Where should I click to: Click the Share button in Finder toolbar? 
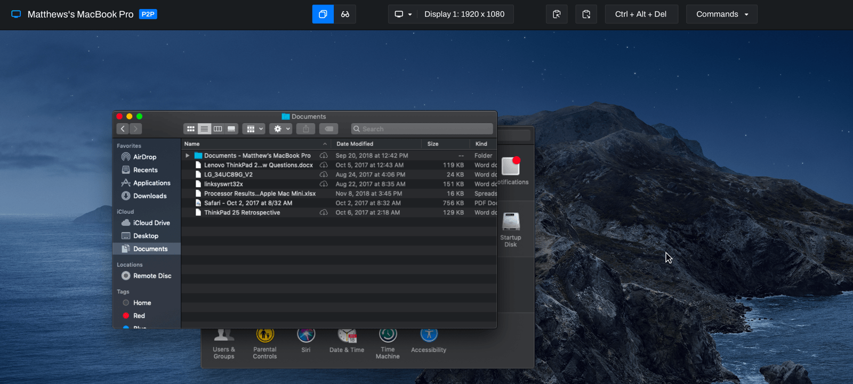pyautogui.click(x=306, y=129)
